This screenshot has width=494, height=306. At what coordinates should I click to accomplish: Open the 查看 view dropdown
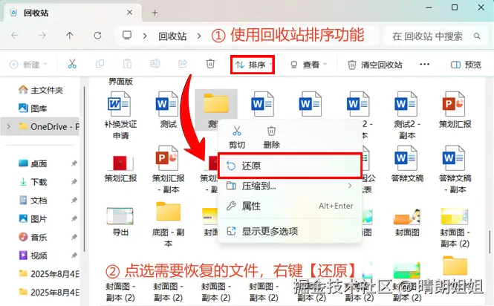click(x=308, y=65)
